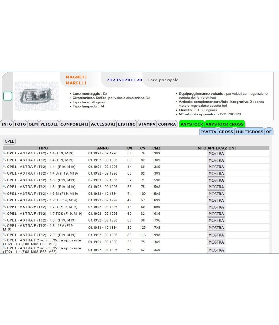The height and width of the screenshot is (325, 279).
Task: Switch to the INFO tab
Action: click(x=7, y=124)
